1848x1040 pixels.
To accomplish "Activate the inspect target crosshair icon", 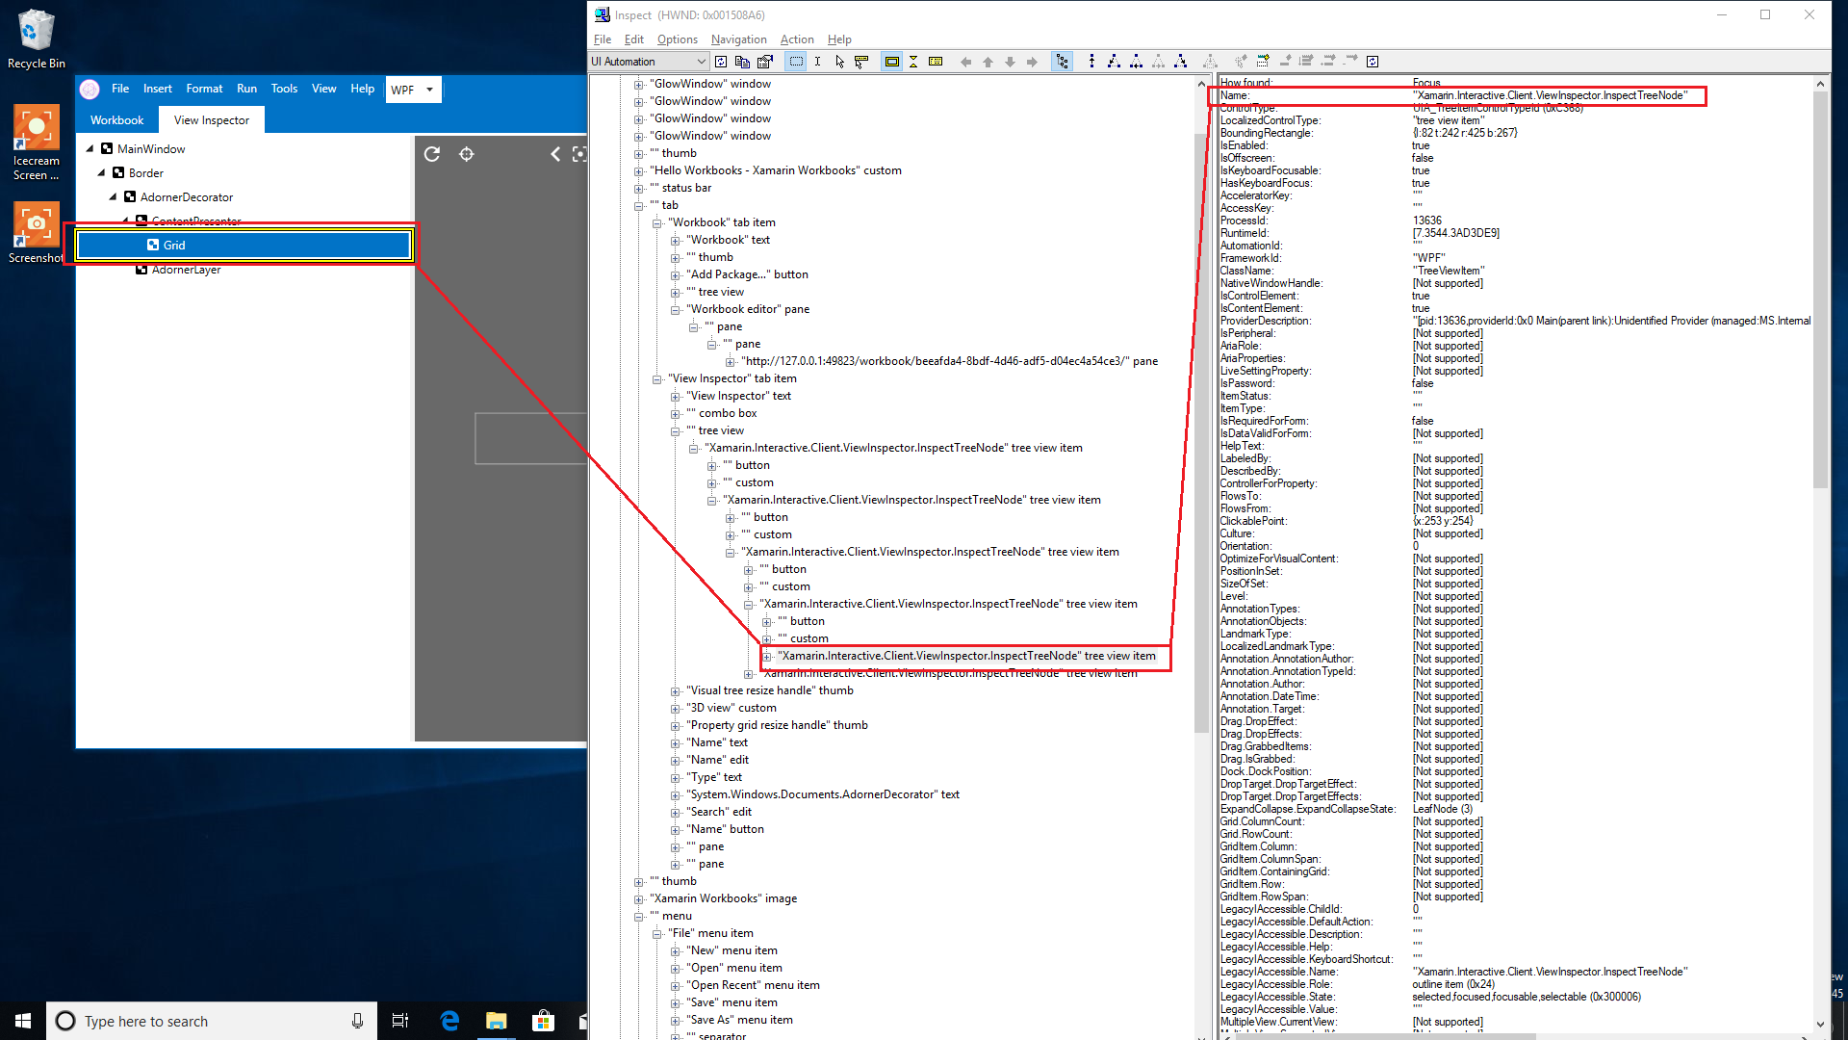I will (x=467, y=154).
